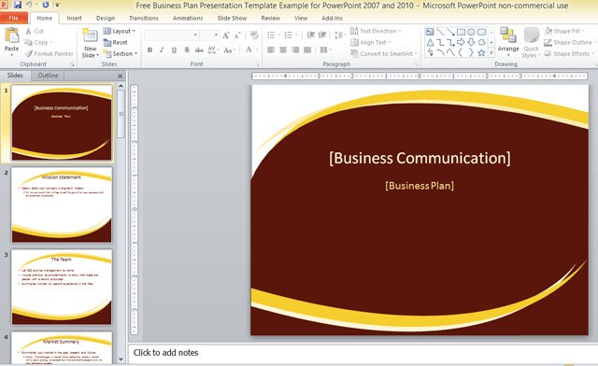Screen dimensions: 598x366
Task: Switch to the Outline pane tab
Action: (48, 76)
